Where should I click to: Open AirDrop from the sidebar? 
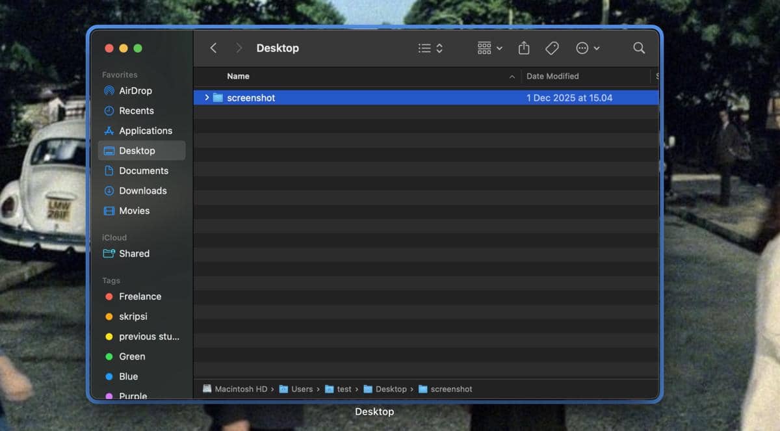(136, 90)
